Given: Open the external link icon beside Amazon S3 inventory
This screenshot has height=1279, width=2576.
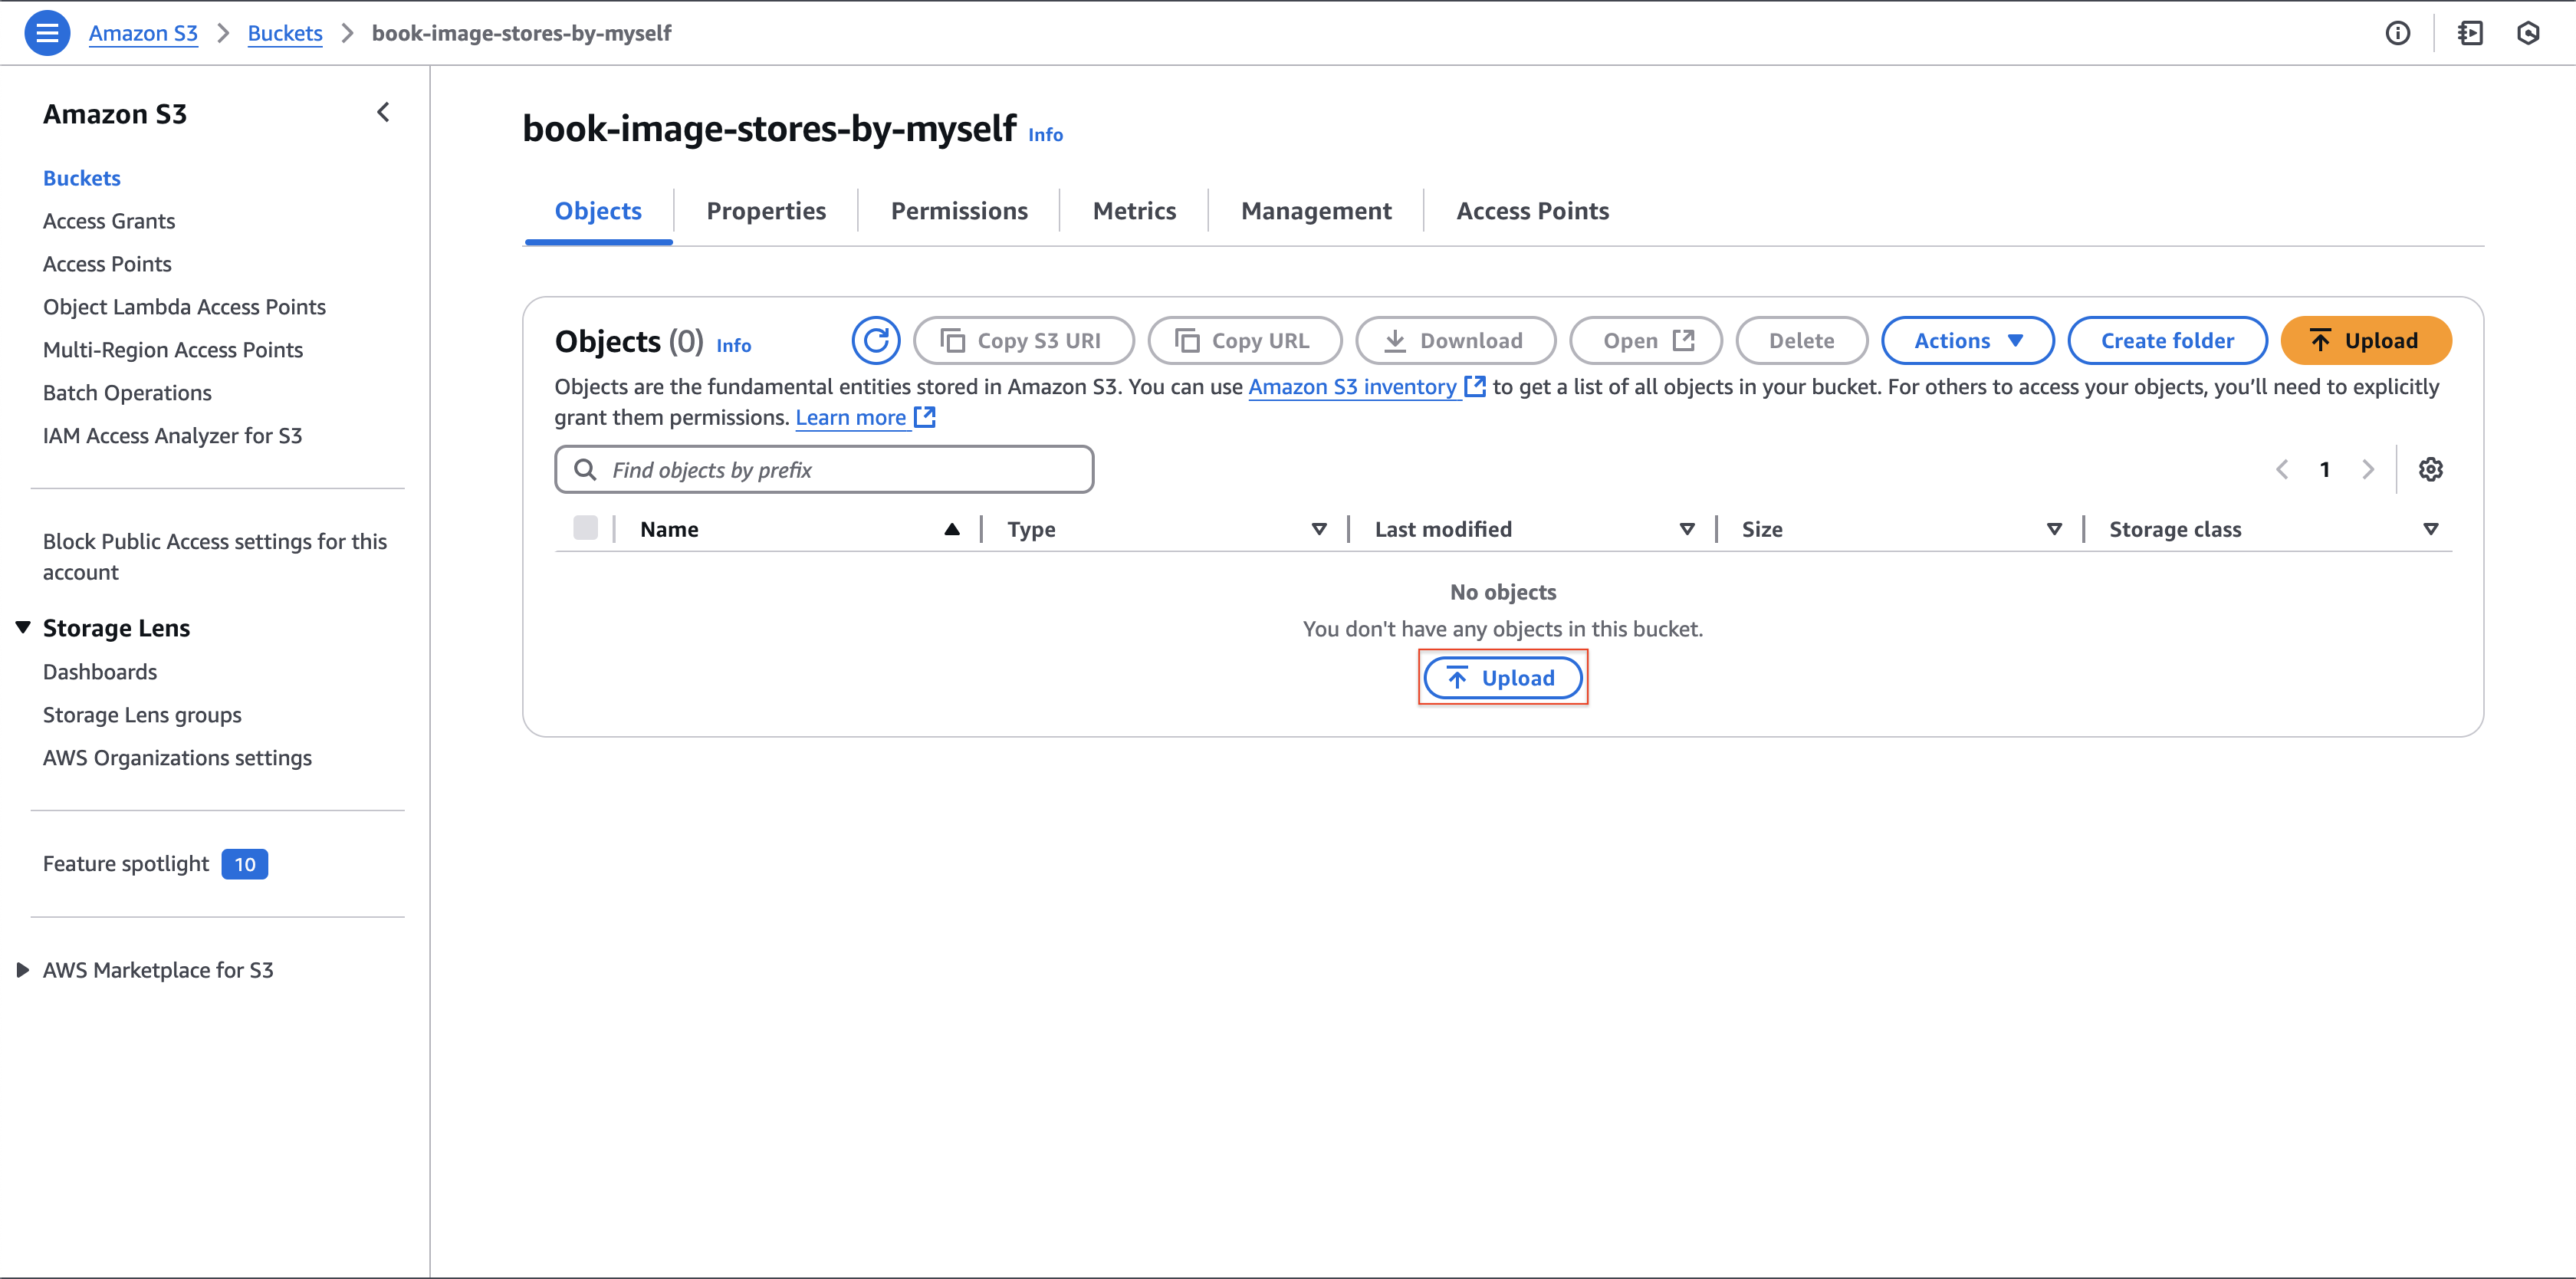Looking at the screenshot, I should pyautogui.click(x=1475, y=386).
